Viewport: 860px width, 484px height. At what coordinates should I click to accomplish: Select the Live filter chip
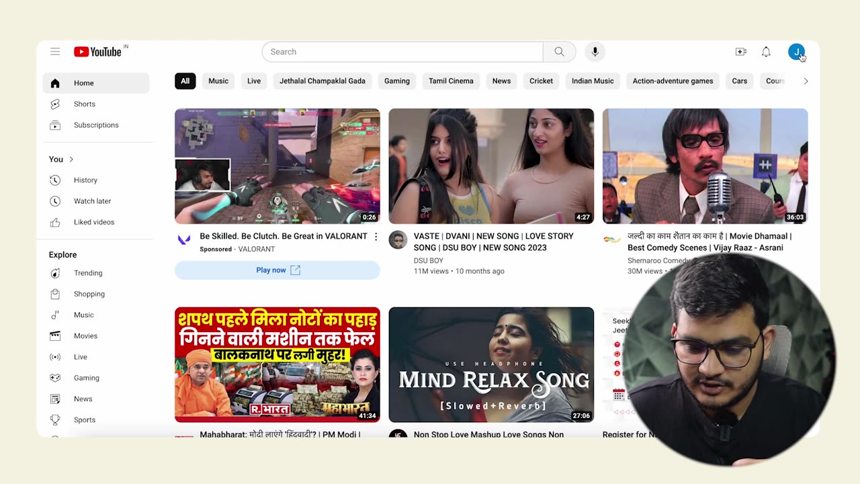click(254, 81)
